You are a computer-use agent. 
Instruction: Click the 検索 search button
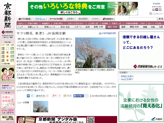161,19
